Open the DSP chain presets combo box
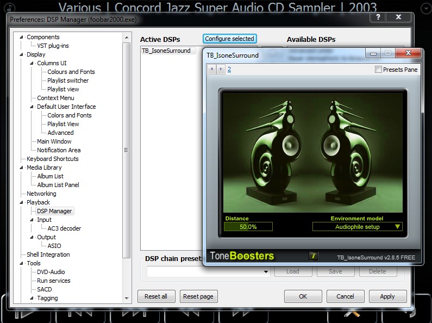432x323 pixels. click(208, 271)
